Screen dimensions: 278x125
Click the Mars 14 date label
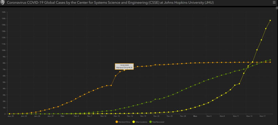tap(249, 116)
